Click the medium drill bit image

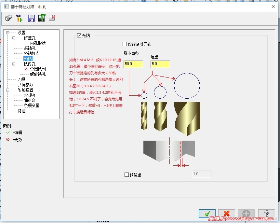(x=160, y=116)
